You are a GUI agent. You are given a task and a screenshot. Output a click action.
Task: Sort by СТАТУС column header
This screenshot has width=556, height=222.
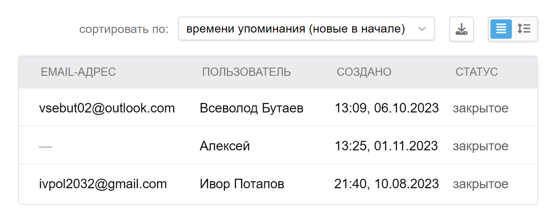coord(476,72)
